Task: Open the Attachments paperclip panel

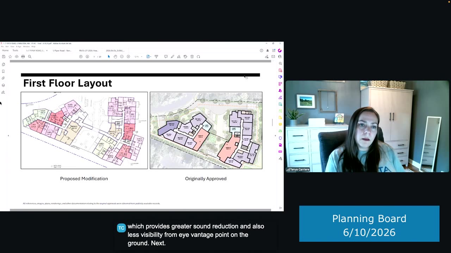Action: point(4,78)
